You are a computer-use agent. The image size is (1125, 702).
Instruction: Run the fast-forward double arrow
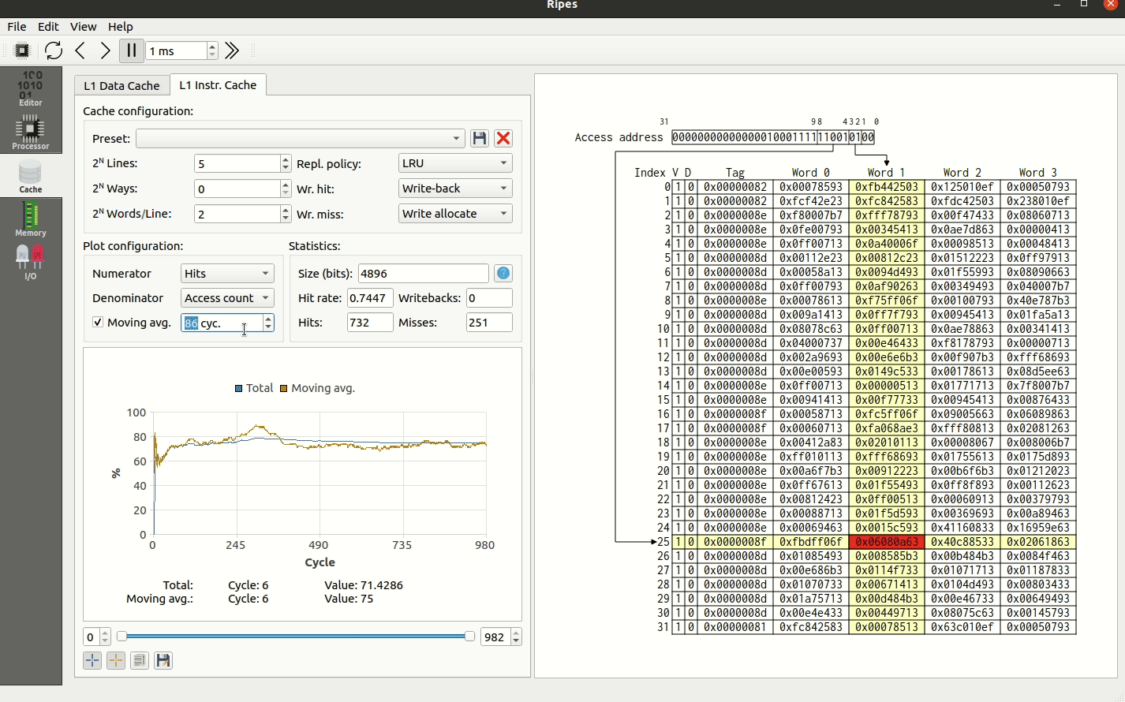tap(232, 50)
